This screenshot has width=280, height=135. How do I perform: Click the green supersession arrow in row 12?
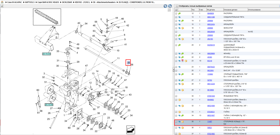click(179, 13)
